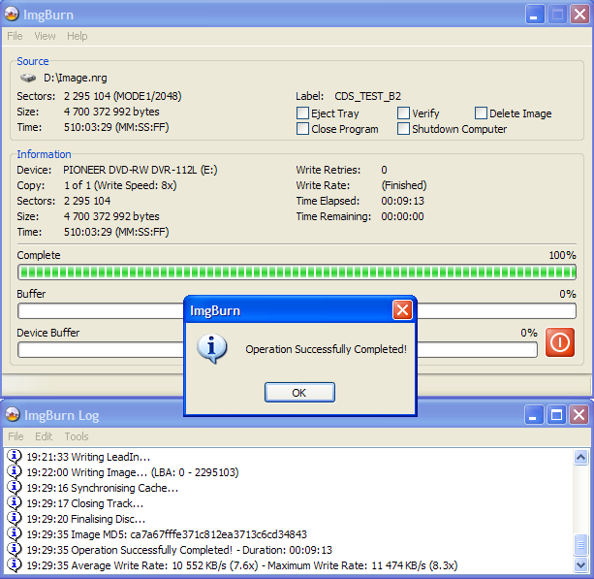The height and width of the screenshot is (579, 594).
Task: Click the Buffer progress bar
Action: 297,311
